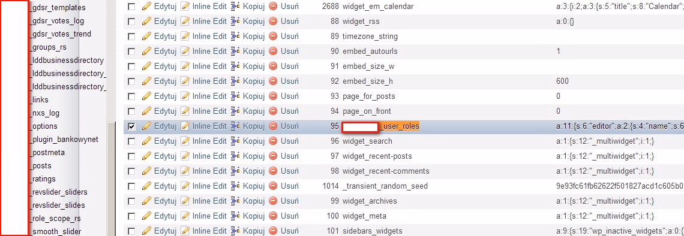
Task: Click the Kopiuj link for widget_archives row
Action: [x=254, y=201]
